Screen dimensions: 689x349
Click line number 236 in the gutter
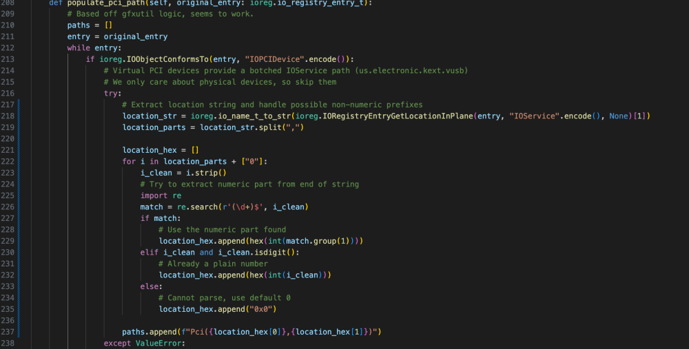[8, 321]
